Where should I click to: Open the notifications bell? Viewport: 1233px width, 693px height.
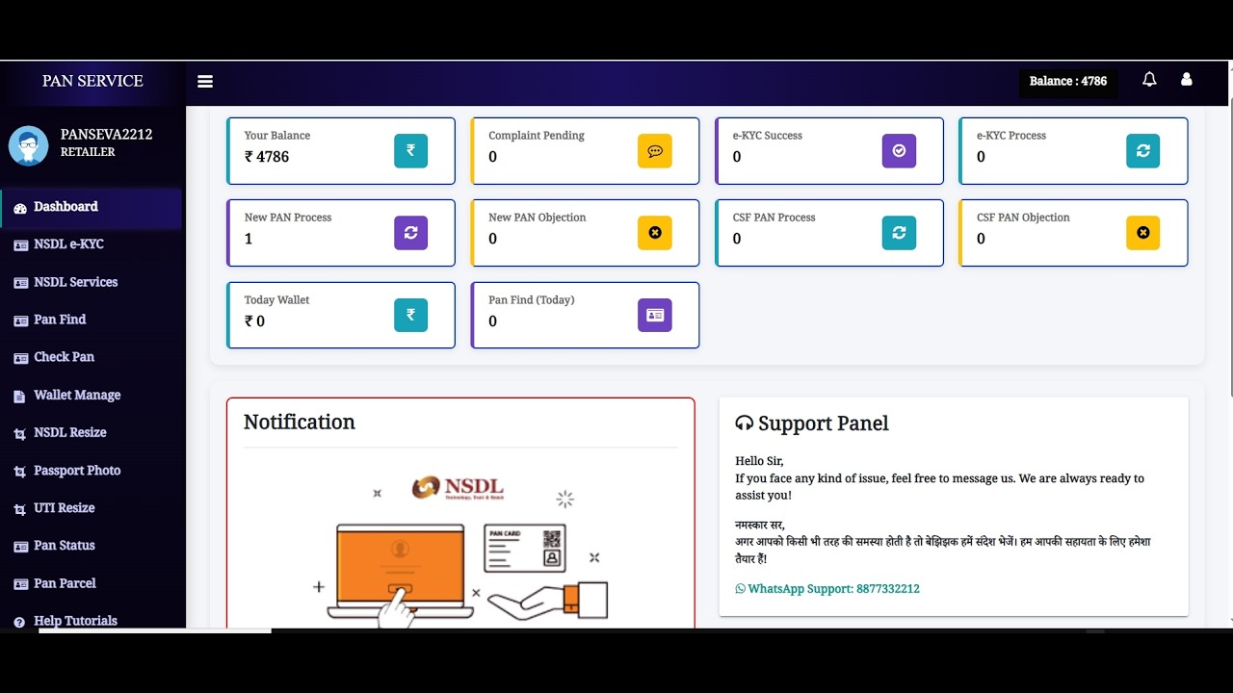pyautogui.click(x=1149, y=80)
